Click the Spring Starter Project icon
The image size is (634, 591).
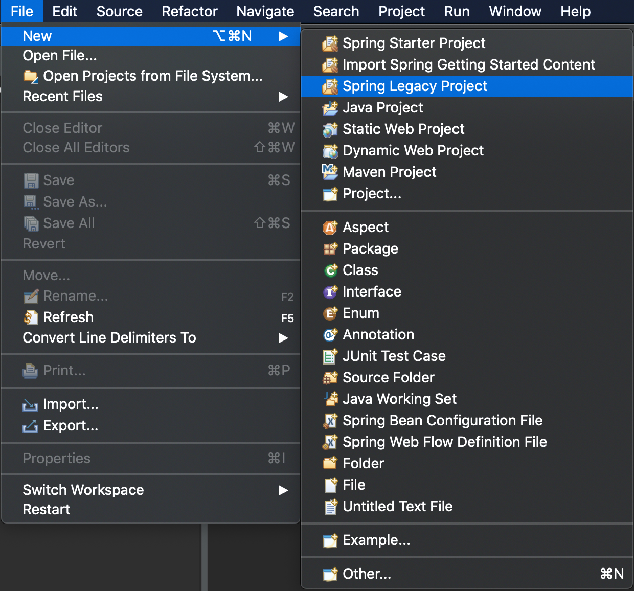330,43
